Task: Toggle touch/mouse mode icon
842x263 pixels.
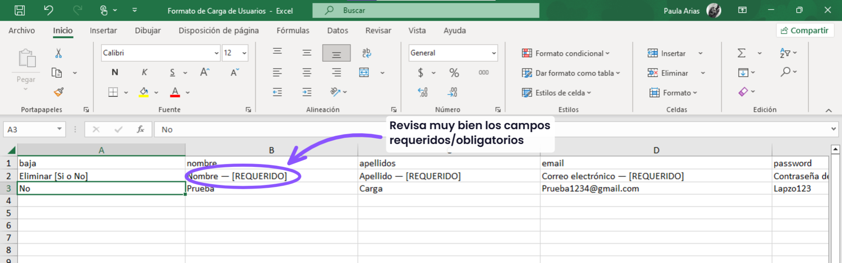Action: point(104,10)
